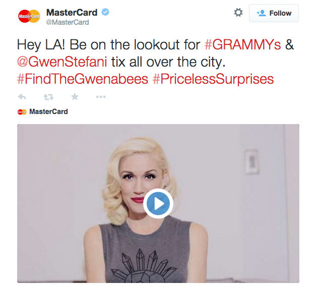Open the #PricelessSurprises hashtag
Image resolution: width=318 pixels, height=286 pixels.
[213, 79]
